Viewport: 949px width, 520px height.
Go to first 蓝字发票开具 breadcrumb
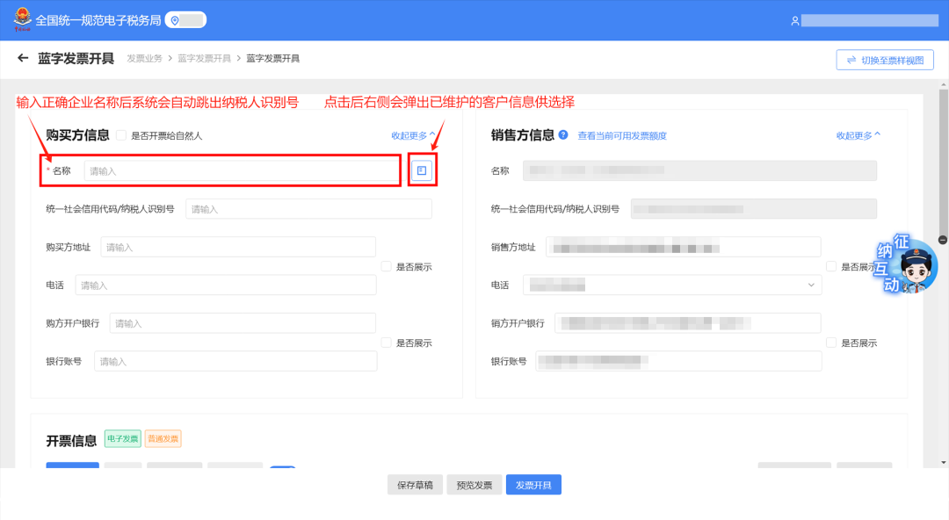coord(204,58)
